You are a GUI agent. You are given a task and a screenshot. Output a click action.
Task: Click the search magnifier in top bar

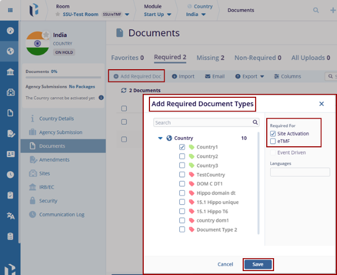[x=316, y=10]
